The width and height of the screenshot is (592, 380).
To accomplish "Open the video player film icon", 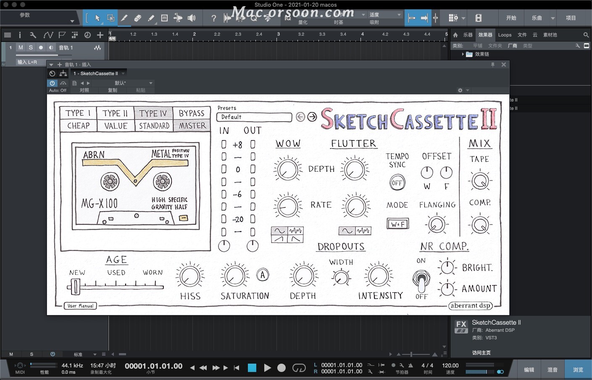I will [x=478, y=18].
